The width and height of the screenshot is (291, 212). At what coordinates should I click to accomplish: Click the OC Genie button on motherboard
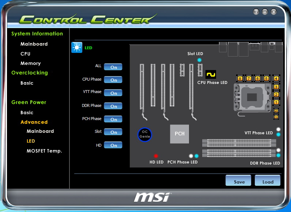tap(144, 135)
